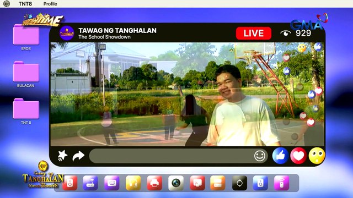The image size is (353, 198).
Task: Open the Profile menu
Action: 50,4
